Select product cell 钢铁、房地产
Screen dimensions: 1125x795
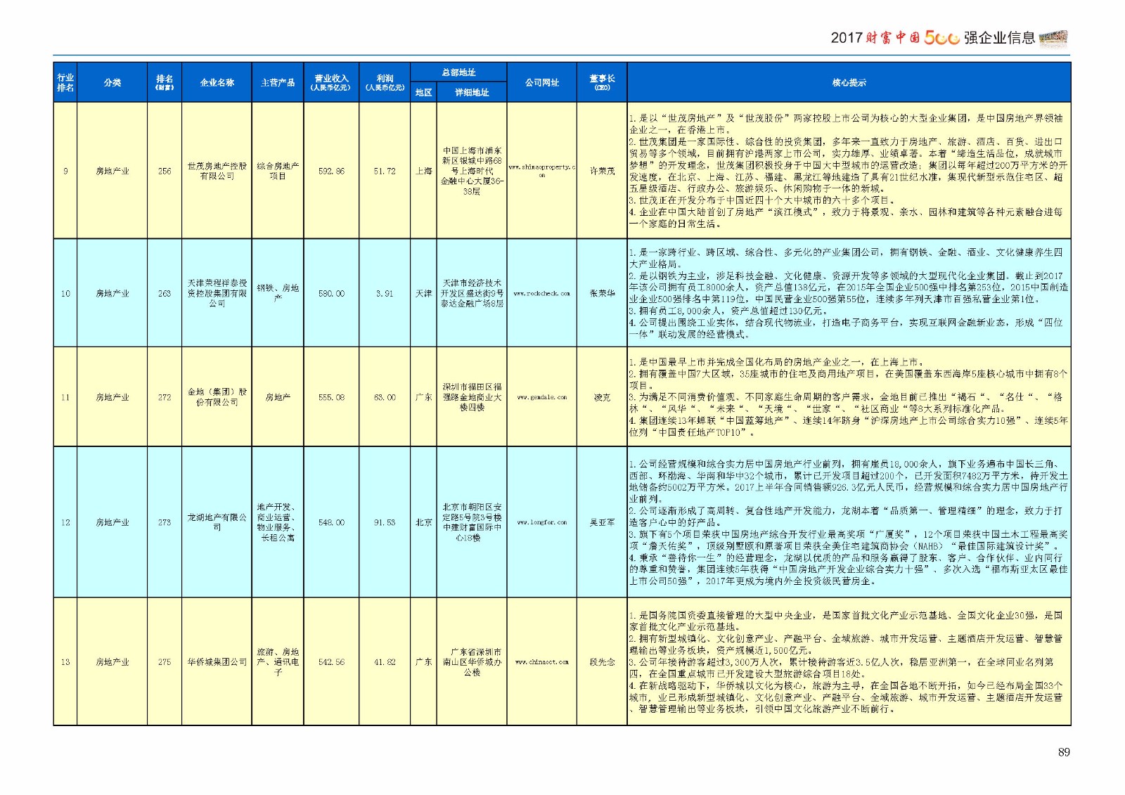point(278,293)
